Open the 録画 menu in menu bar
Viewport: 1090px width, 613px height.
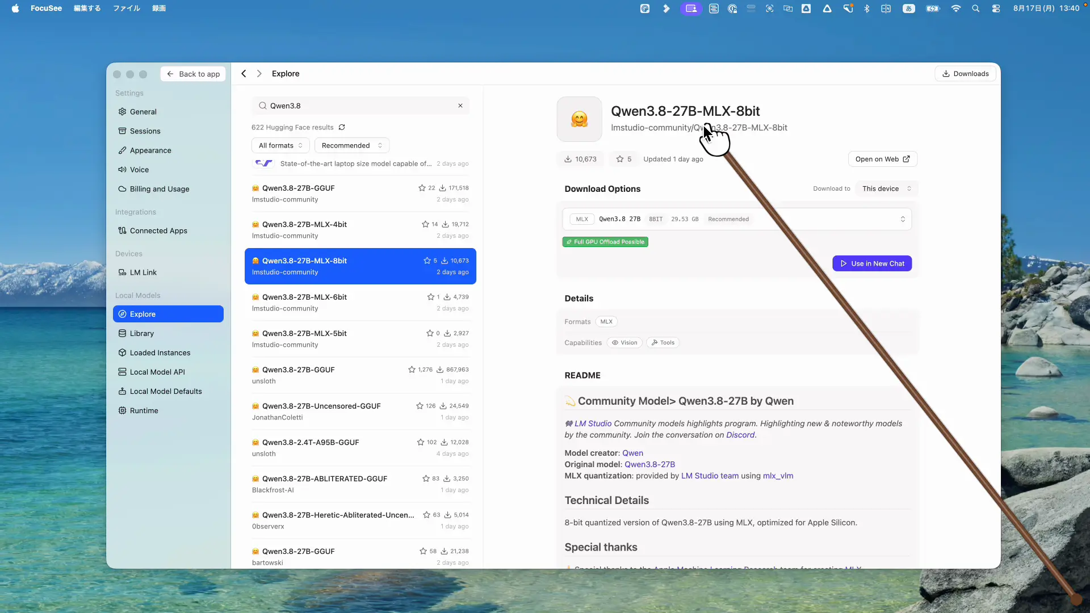(x=159, y=9)
